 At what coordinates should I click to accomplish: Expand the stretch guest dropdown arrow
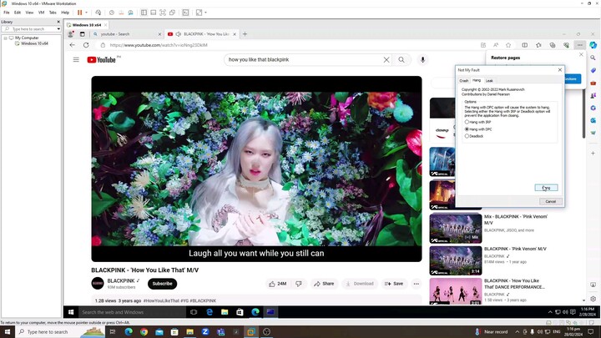click(205, 13)
